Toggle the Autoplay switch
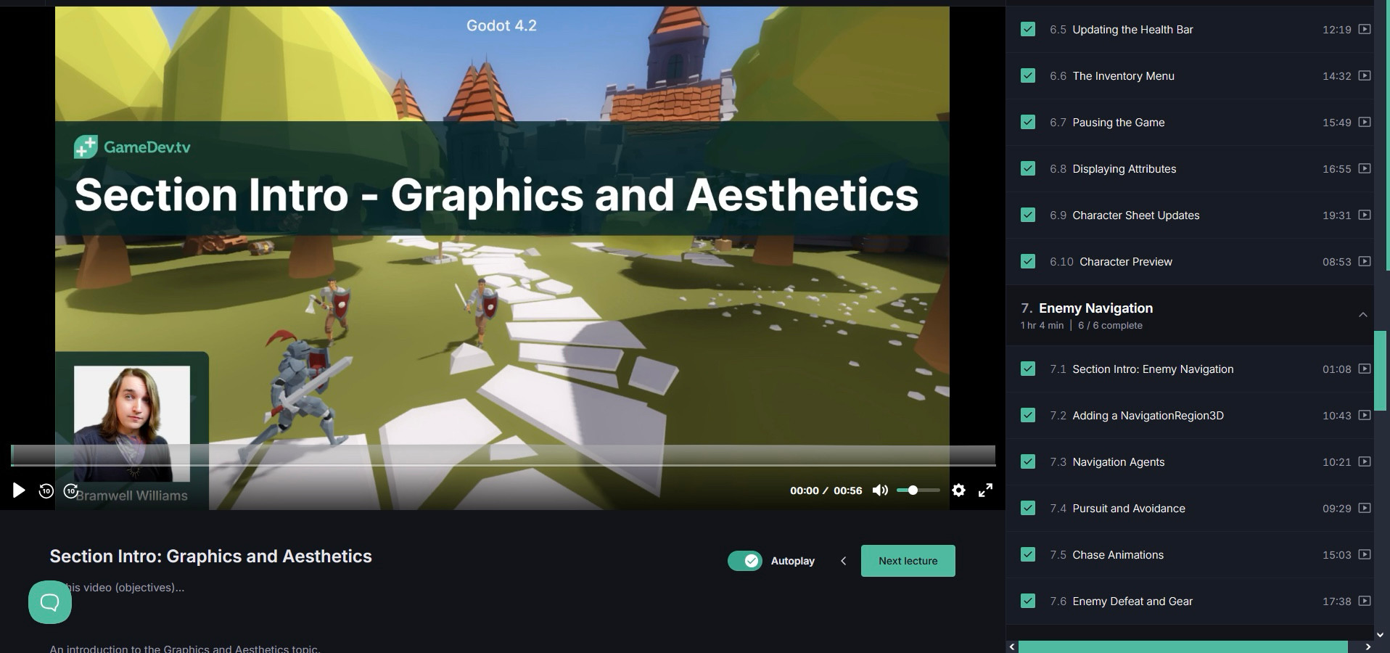Viewport: 1390px width, 653px height. [745, 561]
